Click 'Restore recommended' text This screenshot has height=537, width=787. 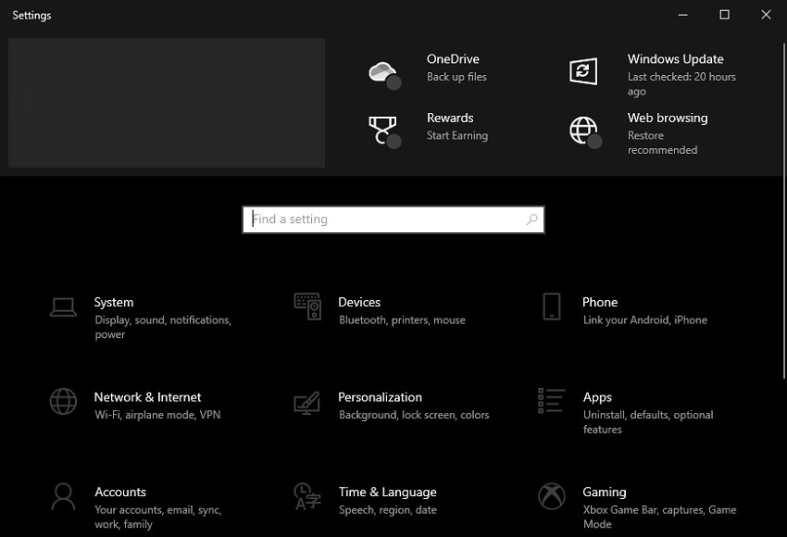tap(663, 143)
